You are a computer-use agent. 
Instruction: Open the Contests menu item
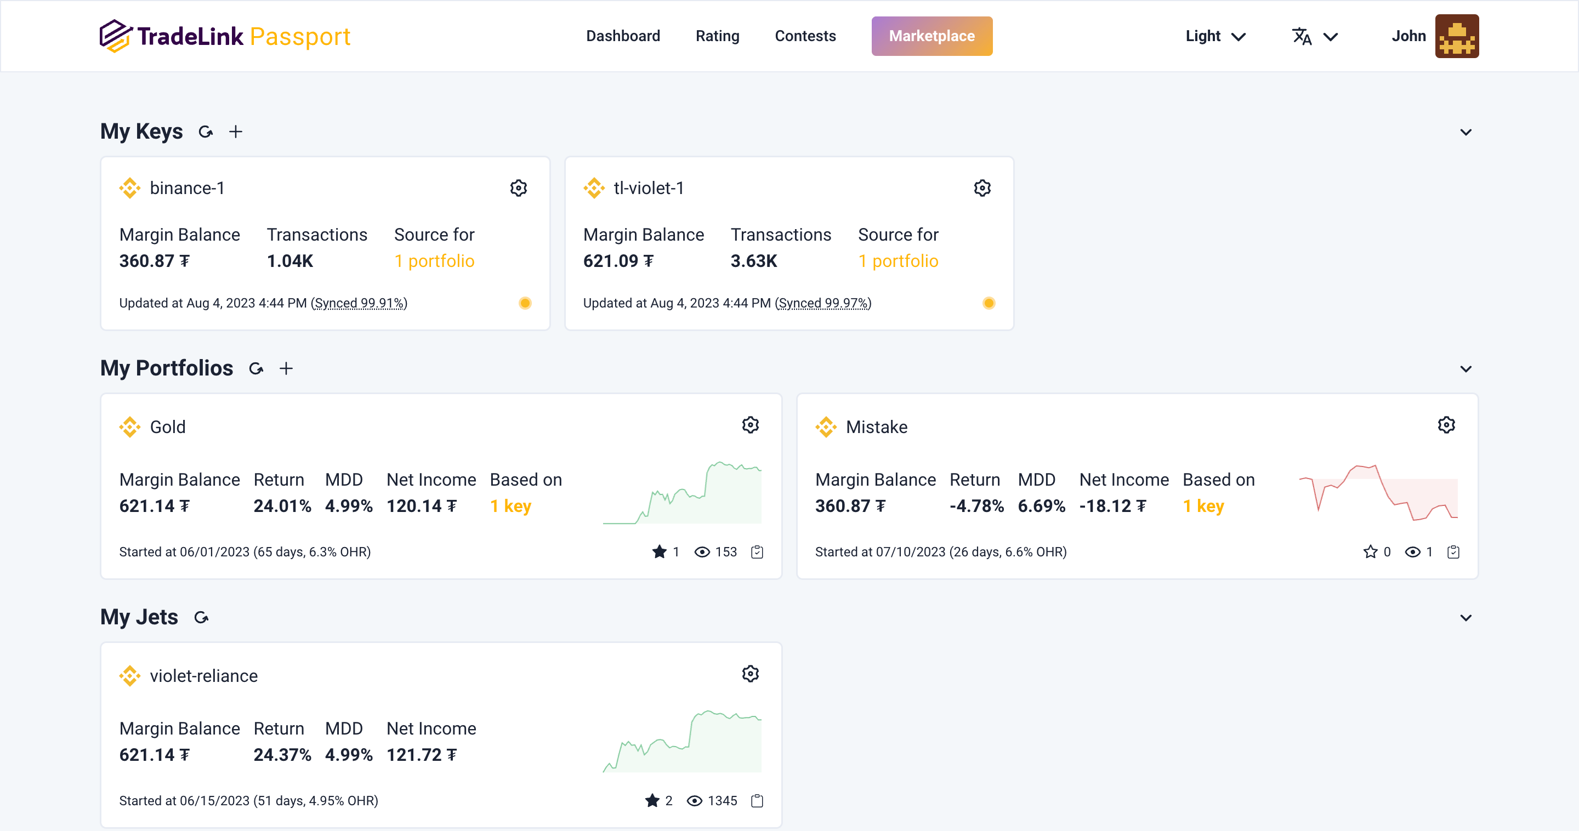(x=805, y=36)
